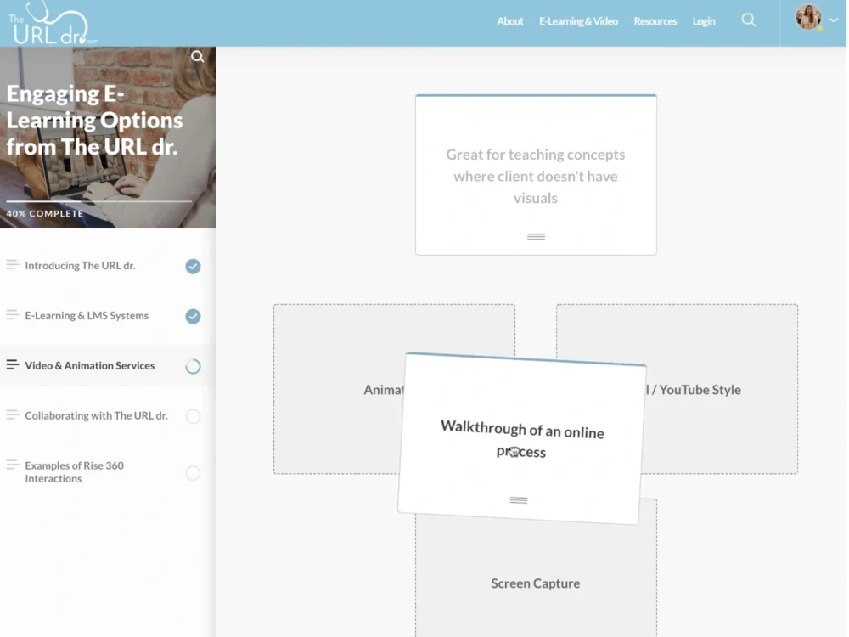Click the course title heading
The width and height of the screenshot is (849, 637).
(x=95, y=121)
